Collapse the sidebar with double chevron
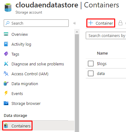The width and height of the screenshot is (126, 132). (x=75, y=23)
